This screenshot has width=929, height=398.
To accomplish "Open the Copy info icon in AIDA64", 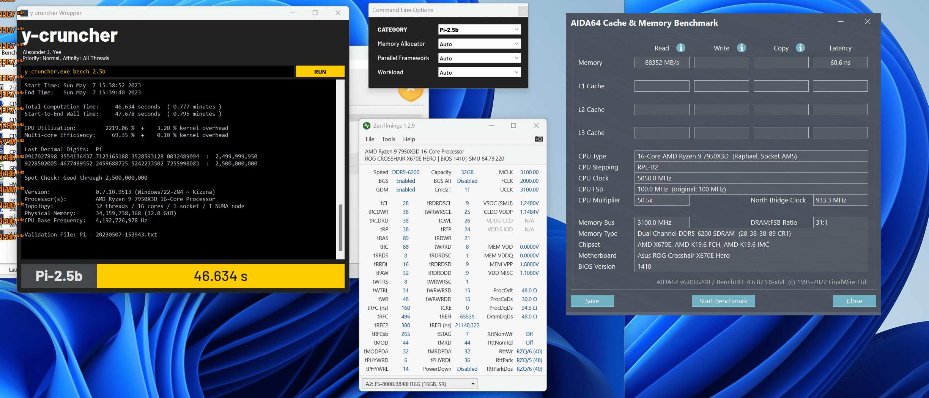I will point(800,48).
